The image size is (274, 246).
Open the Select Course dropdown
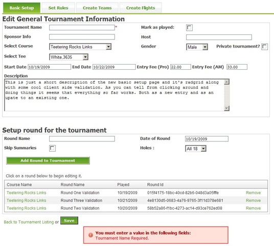pyautogui.click(x=80, y=47)
